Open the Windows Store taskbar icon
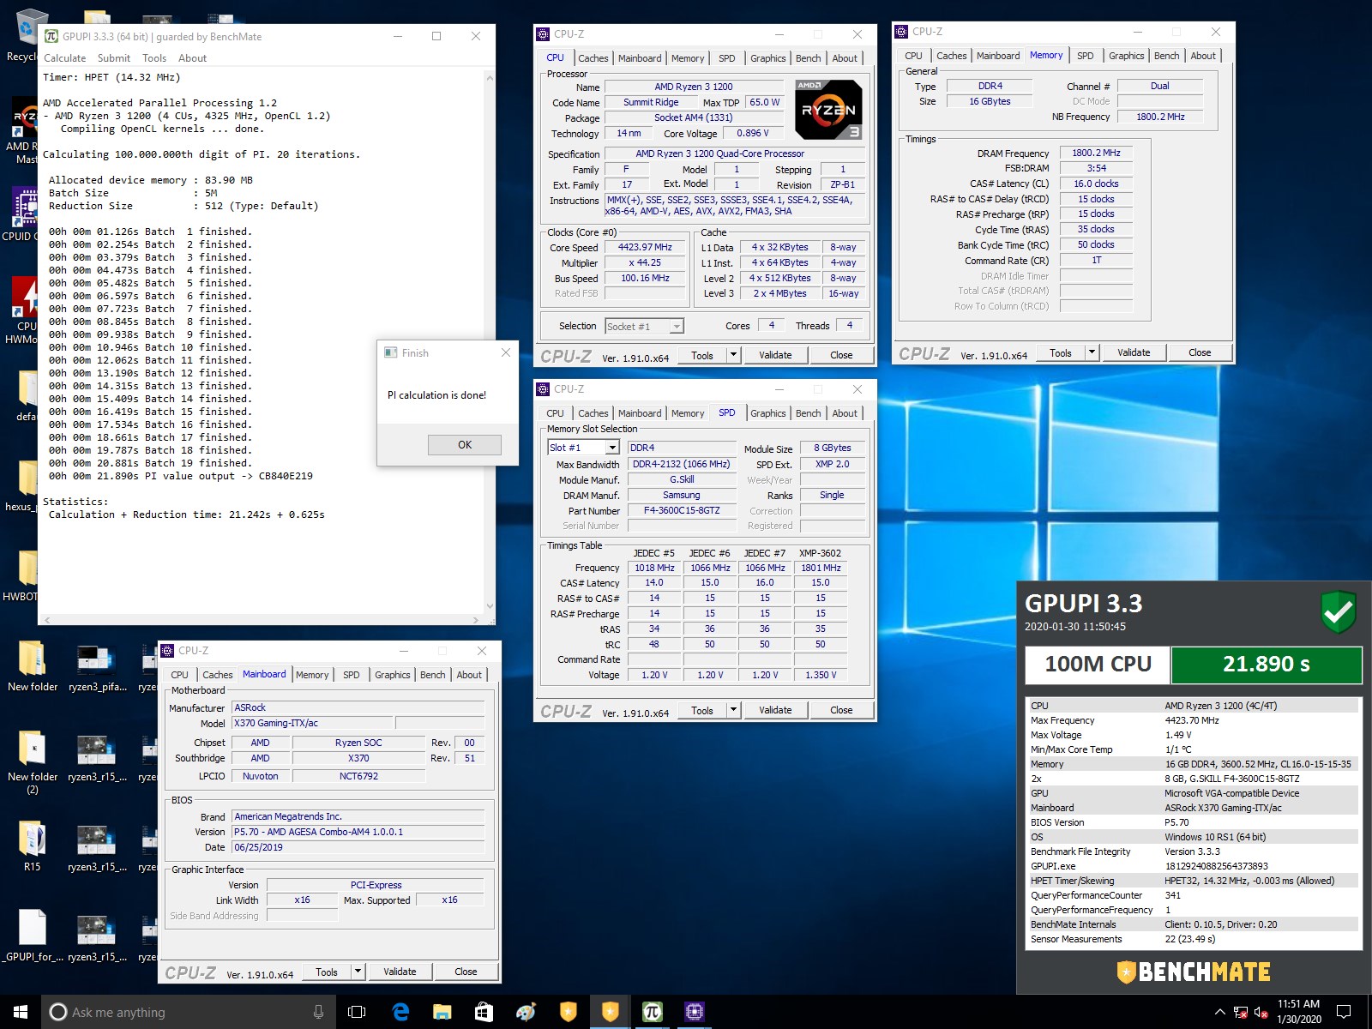 [x=484, y=1012]
